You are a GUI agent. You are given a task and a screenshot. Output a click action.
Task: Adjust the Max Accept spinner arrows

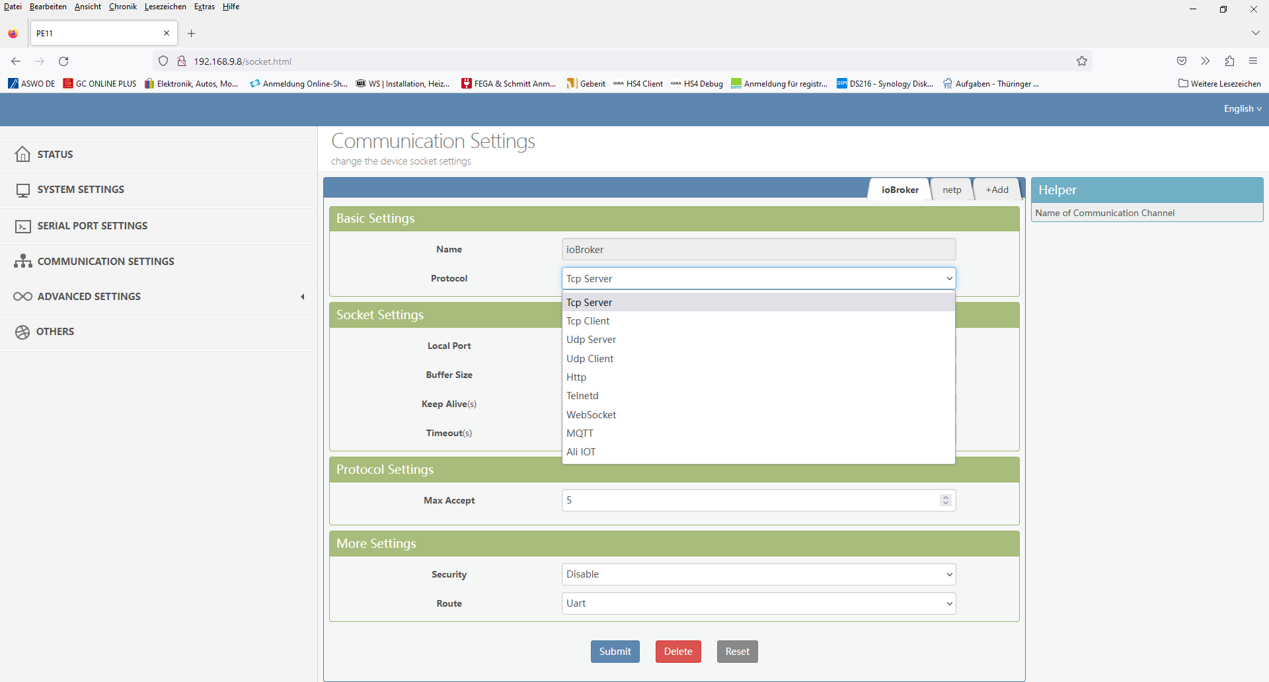946,500
